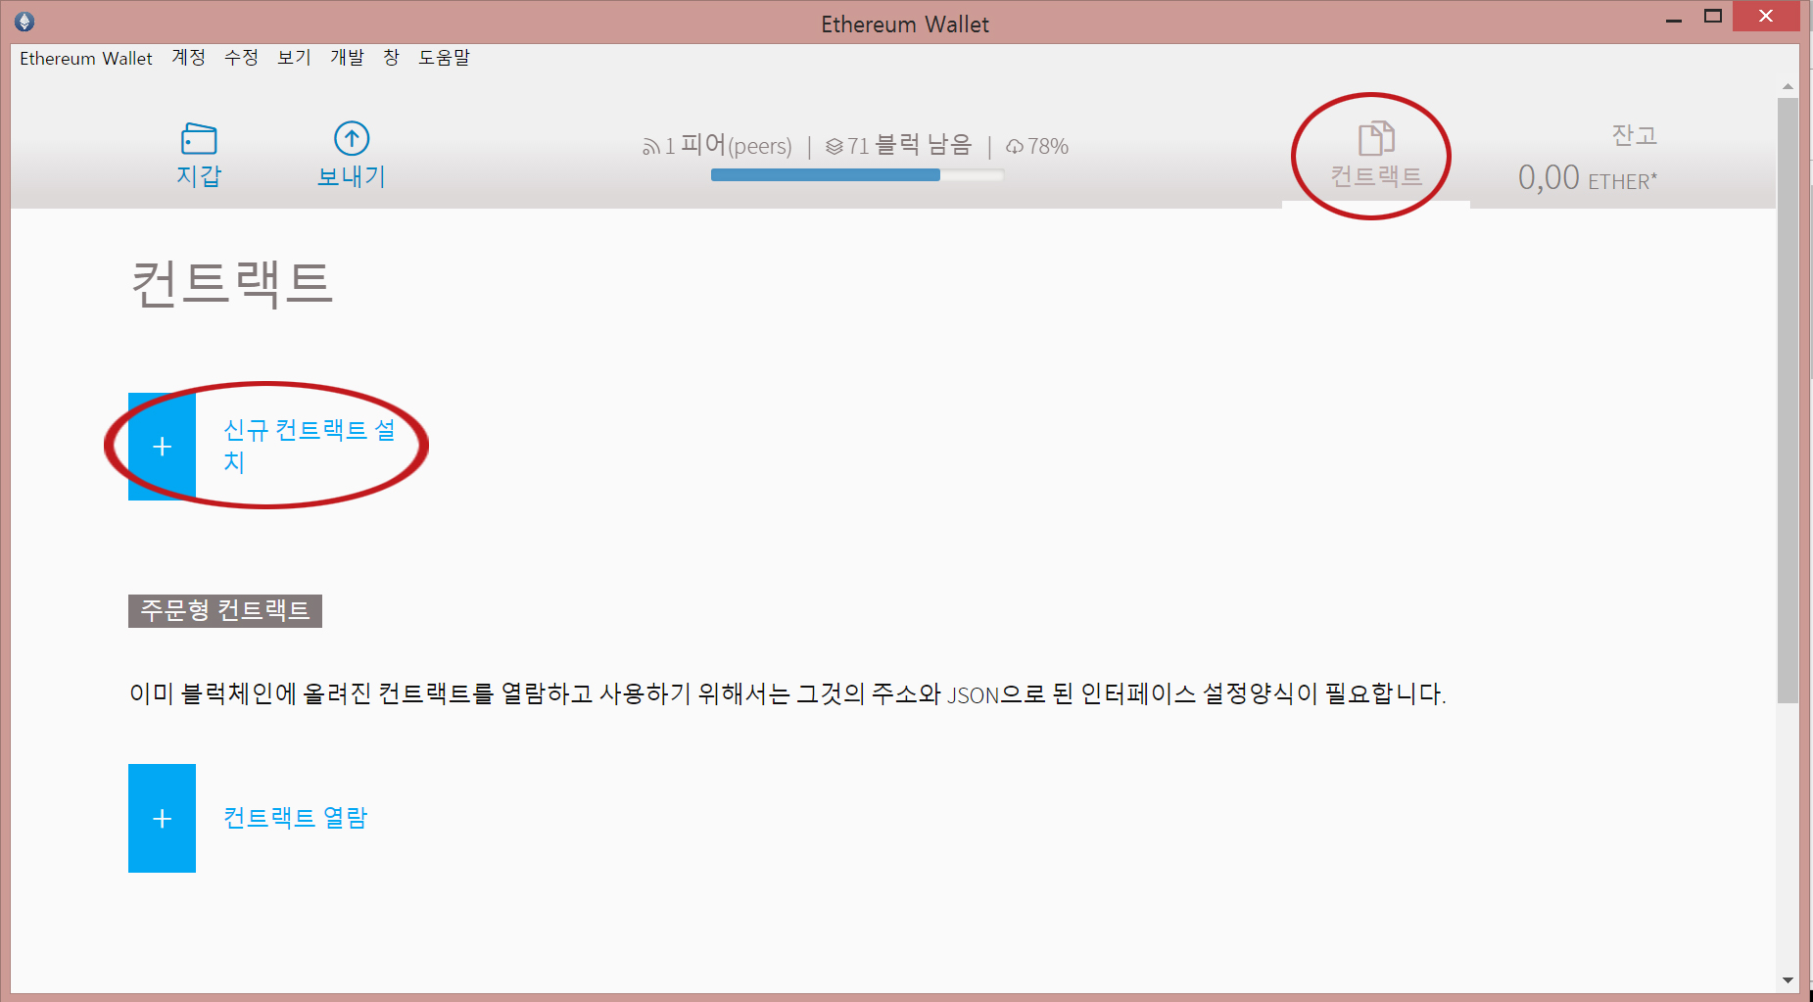Select the 보내기 send icon
The image size is (1813, 1002).
pyautogui.click(x=351, y=137)
